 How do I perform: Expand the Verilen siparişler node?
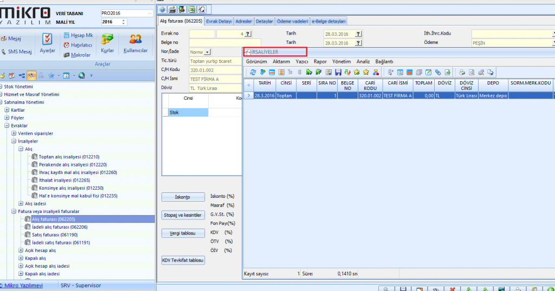14,133
